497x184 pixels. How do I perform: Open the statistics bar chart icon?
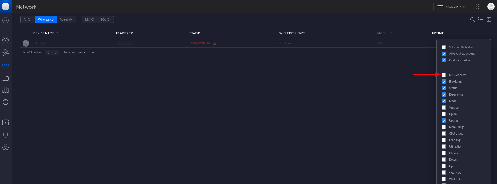click(5, 90)
